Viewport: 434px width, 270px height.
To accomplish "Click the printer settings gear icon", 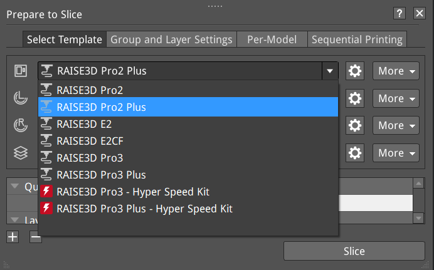I will click(x=355, y=71).
